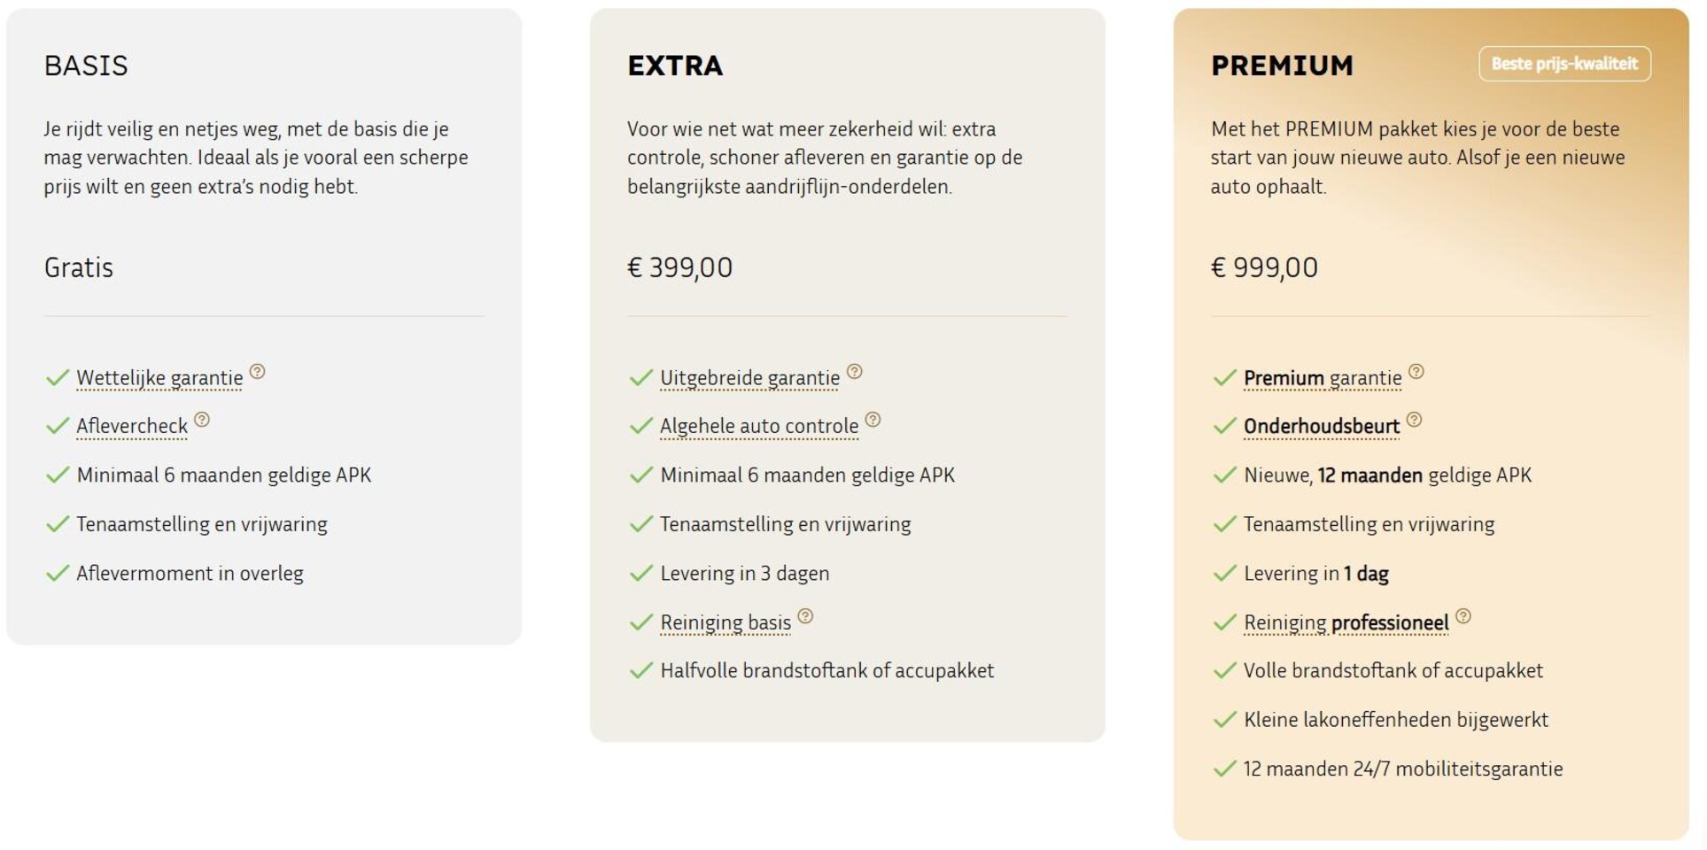
Task: Open the Algehele auto controle link
Action: click(759, 426)
